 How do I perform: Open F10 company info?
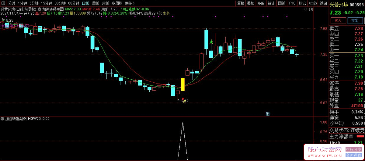tap(292, 3)
